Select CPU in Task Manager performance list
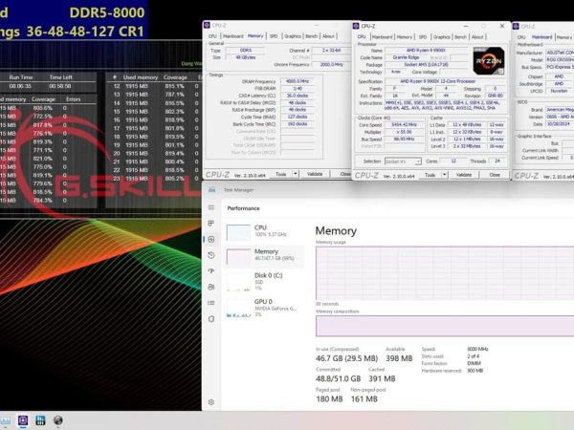 coord(264,232)
